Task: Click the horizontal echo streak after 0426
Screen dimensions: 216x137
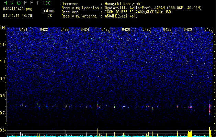Action: (x=124, y=107)
